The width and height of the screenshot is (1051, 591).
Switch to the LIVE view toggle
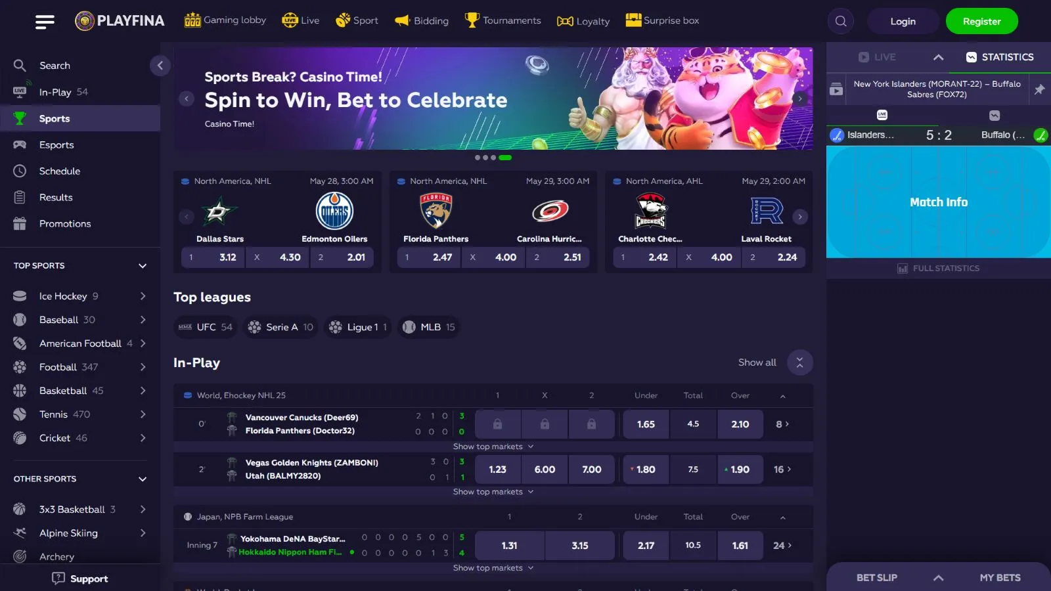[877, 57]
